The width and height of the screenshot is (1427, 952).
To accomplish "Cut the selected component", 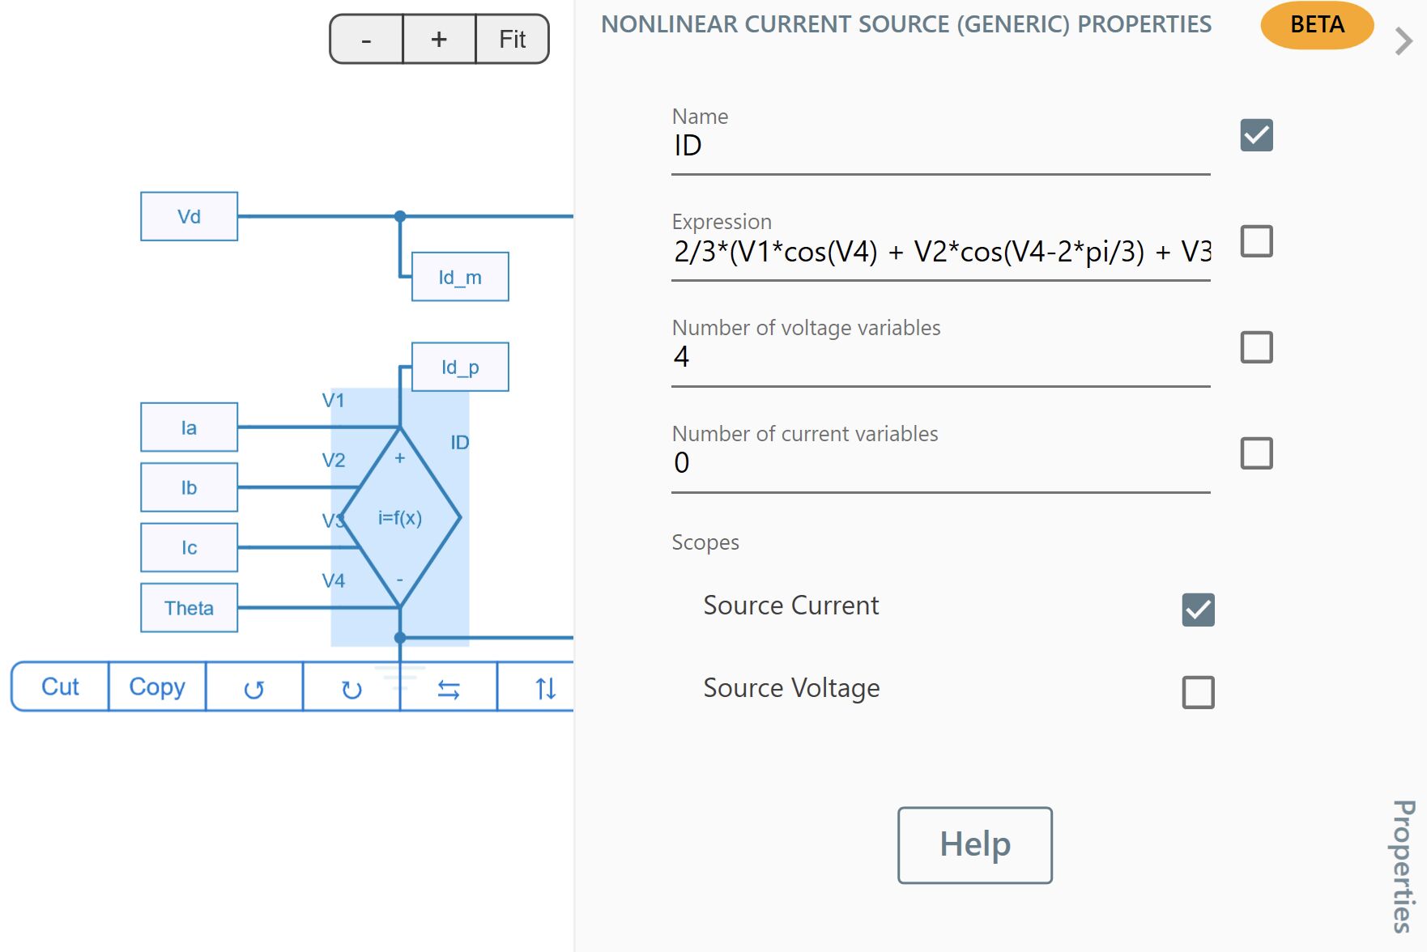I will (60, 686).
